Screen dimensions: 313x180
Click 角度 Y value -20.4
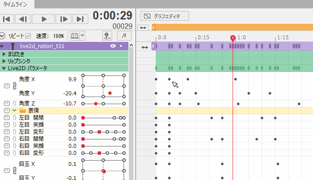coord(70,93)
